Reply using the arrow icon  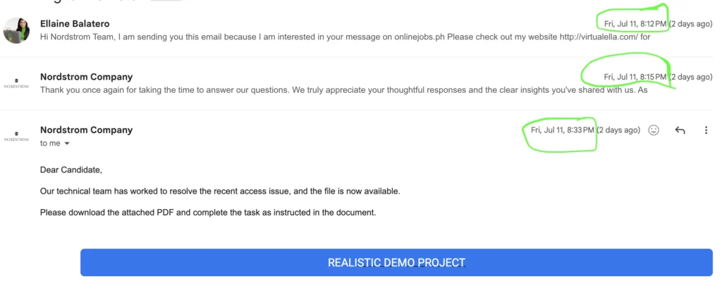(680, 130)
